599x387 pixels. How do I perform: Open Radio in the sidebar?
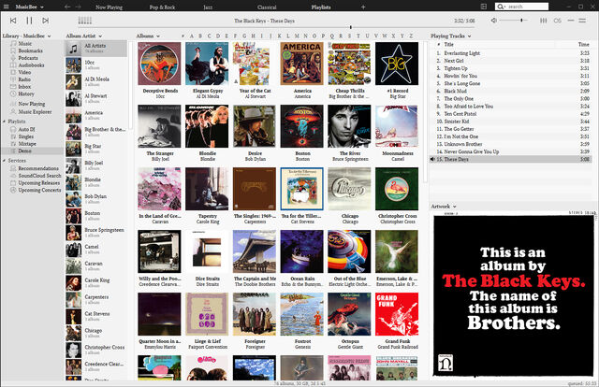pos(24,79)
